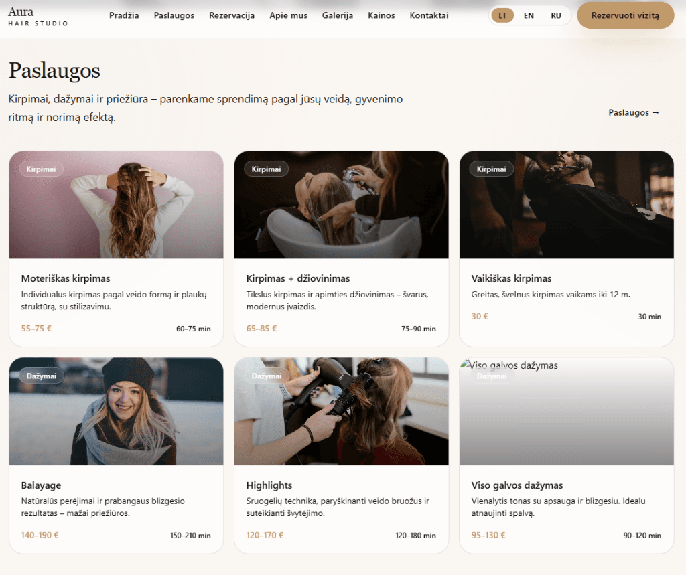Image resolution: width=686 pixels, height=575 pixels.
Task: Click the Viso galvos dažymas card title
Action: (x=517, y=485)
